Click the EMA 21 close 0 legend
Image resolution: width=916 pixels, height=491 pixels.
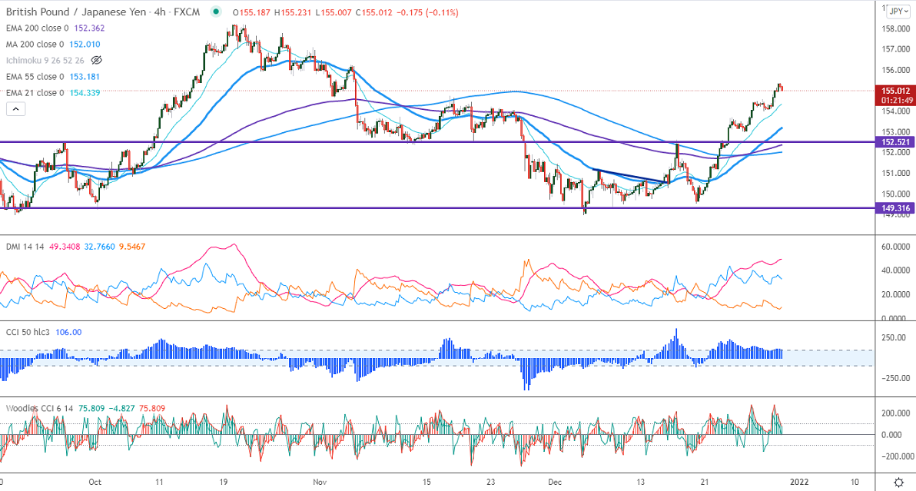point(35,93)
